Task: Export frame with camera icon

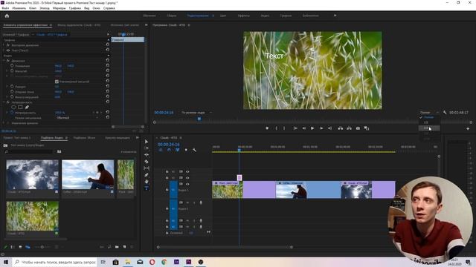Action: 358,128
